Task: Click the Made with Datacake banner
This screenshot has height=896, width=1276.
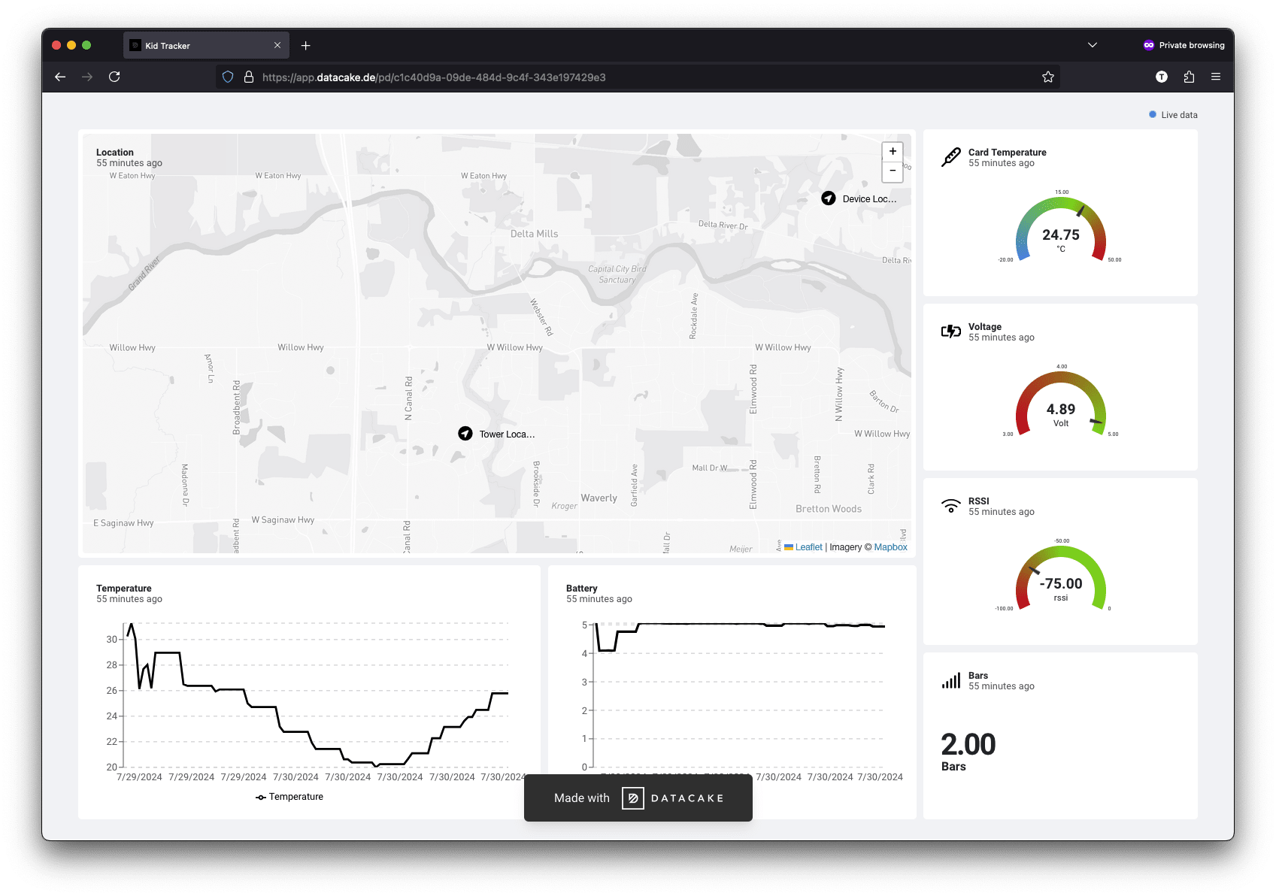Action: (638, 798)
